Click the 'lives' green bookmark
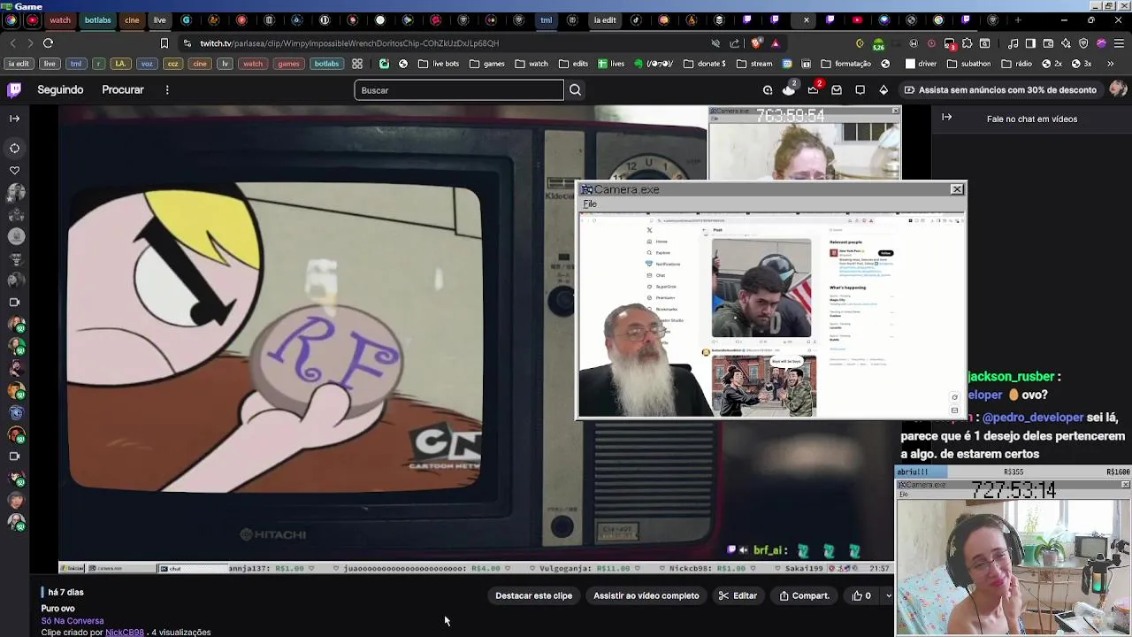 [611, 64]
